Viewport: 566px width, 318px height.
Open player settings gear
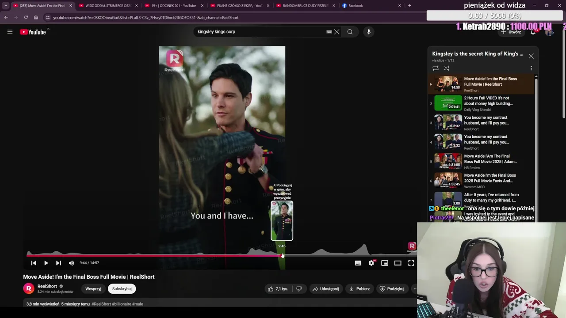[371, 263]
